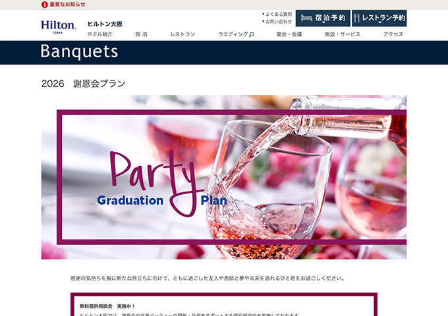Open the 重要なお知らせ notice link
The width and height of the screenshot is (448, 316).
(67, 5)
